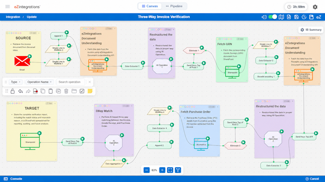325x182 pixels.
Task: Redo the canvas action
Action: 28,91
